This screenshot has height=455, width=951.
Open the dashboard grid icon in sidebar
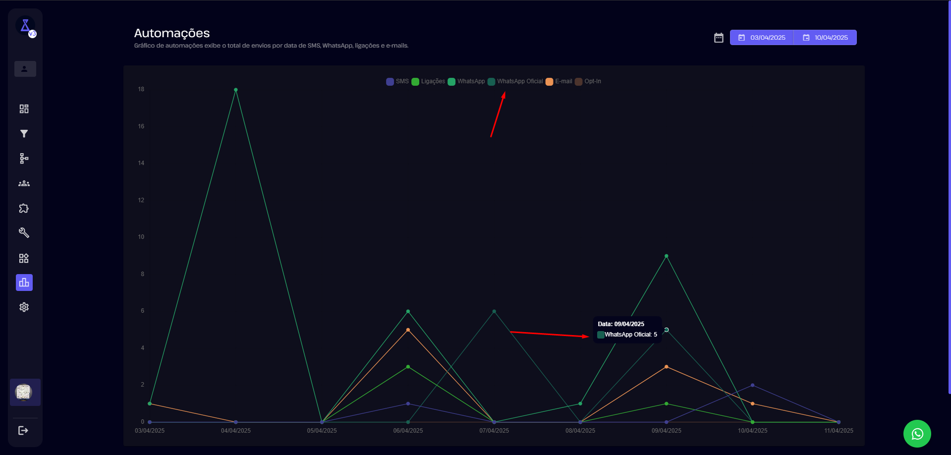[24, 109]
